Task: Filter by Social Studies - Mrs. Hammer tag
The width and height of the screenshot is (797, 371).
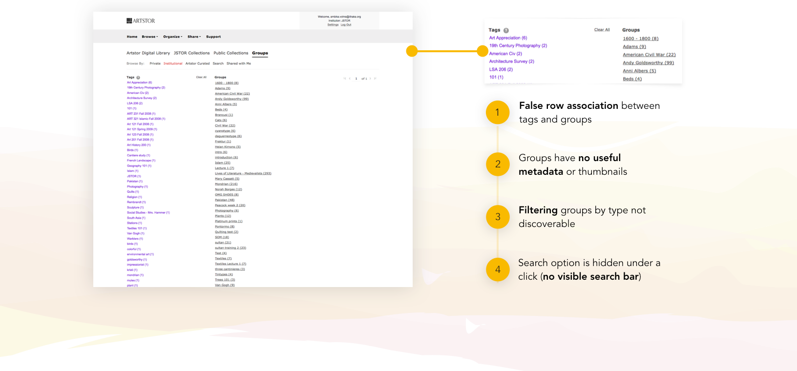Action: pos(148,213)
